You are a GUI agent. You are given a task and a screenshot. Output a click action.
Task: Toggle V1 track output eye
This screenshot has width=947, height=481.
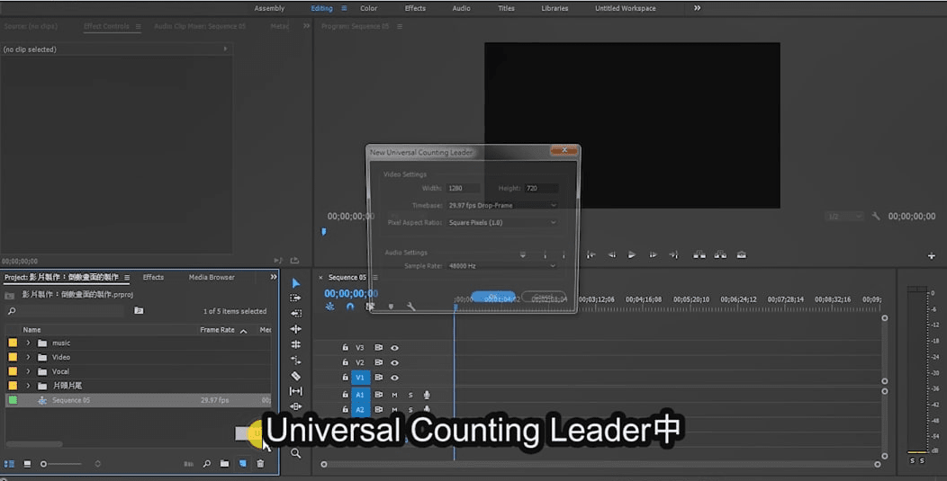[394, 378]
